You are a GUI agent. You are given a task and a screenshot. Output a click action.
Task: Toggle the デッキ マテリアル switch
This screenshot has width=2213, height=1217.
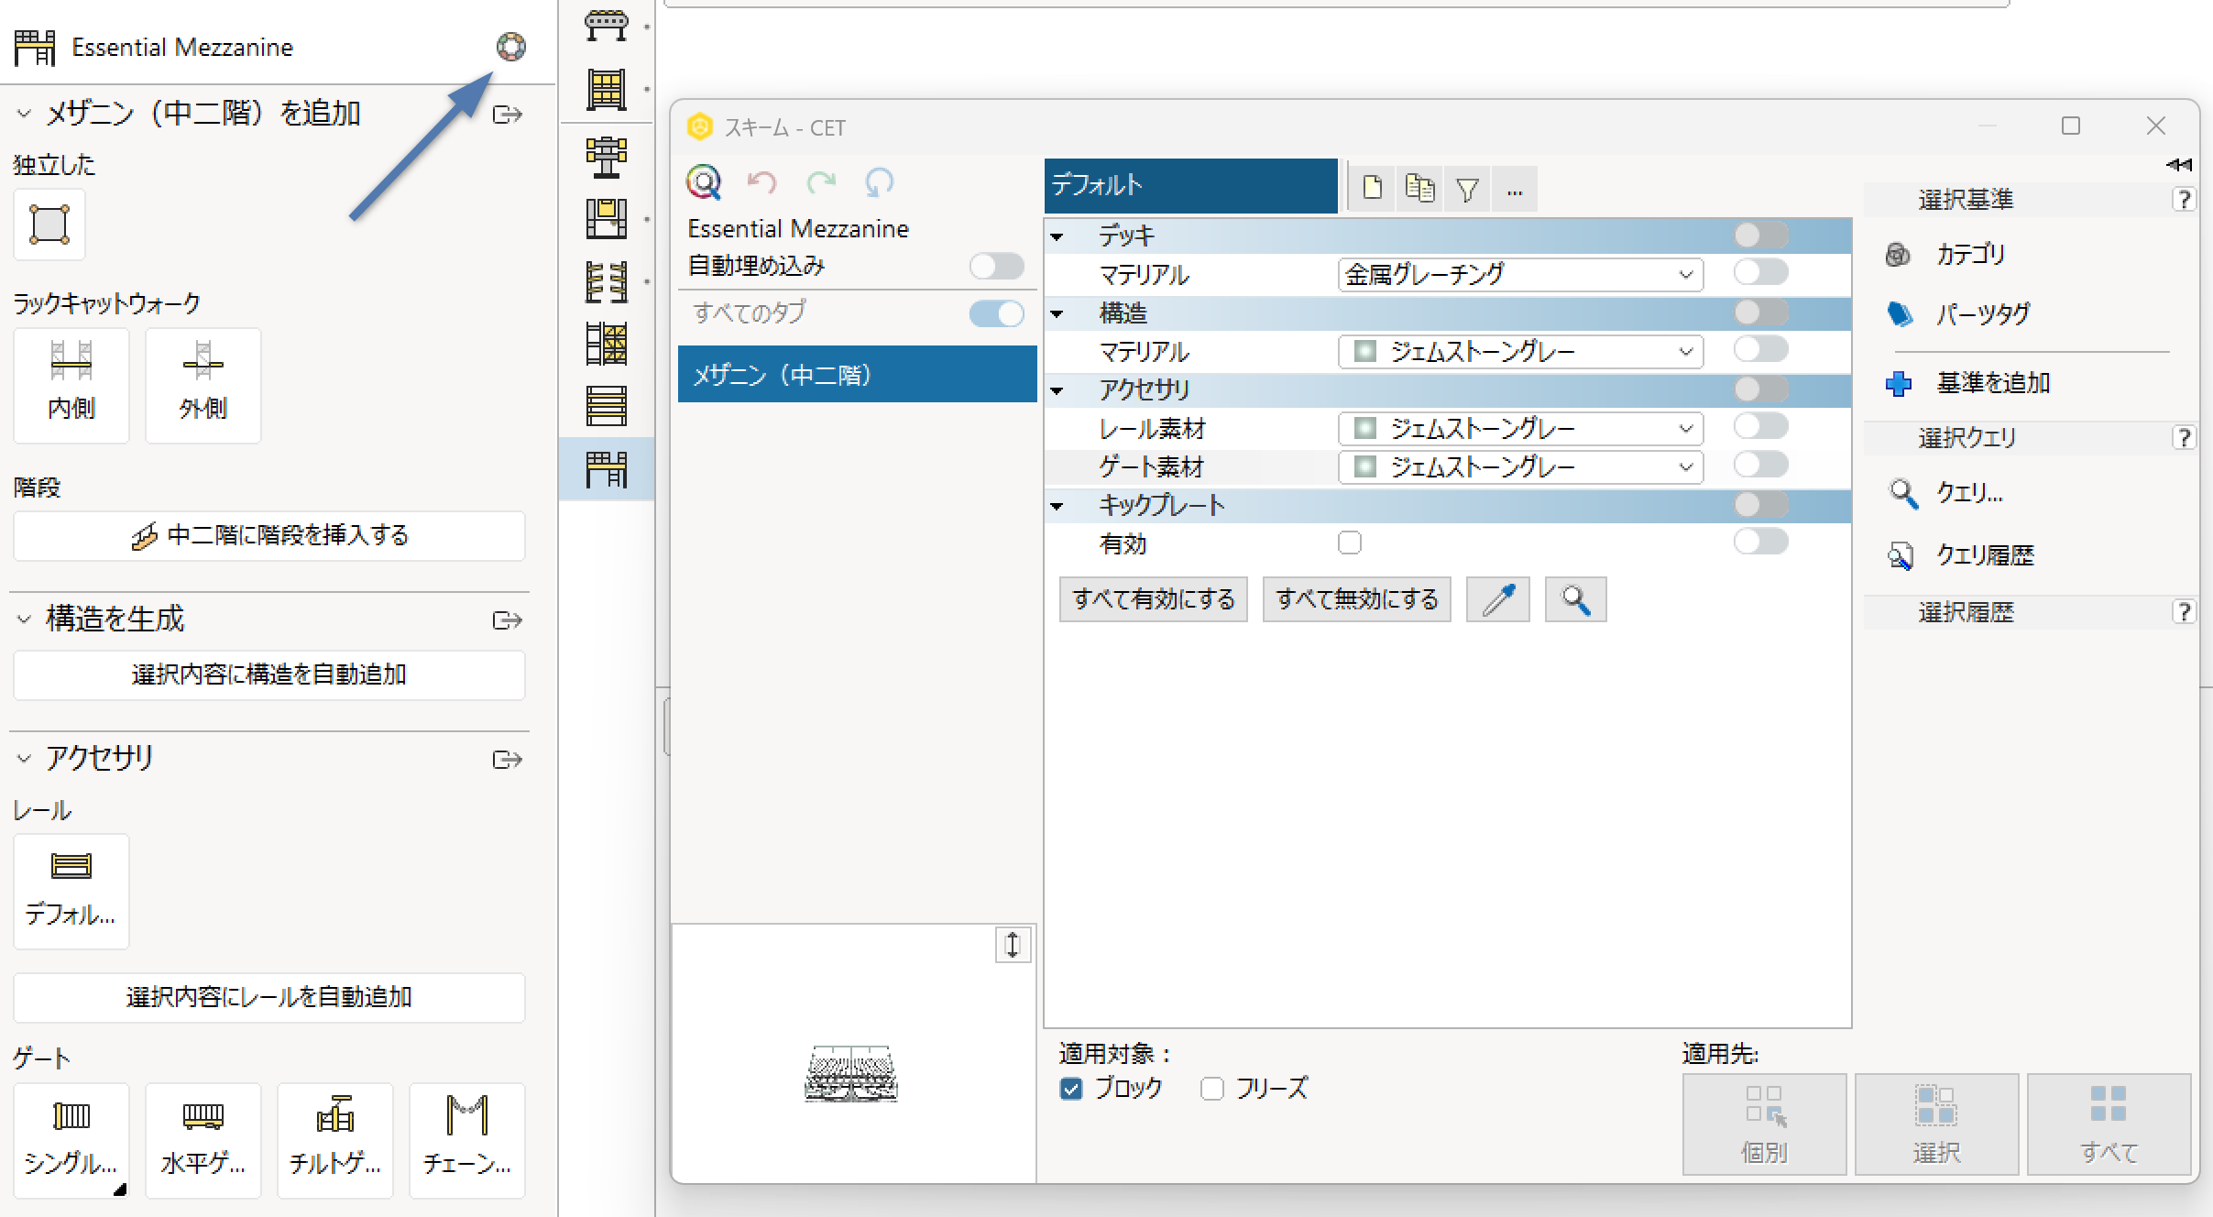coord(1760,273)
